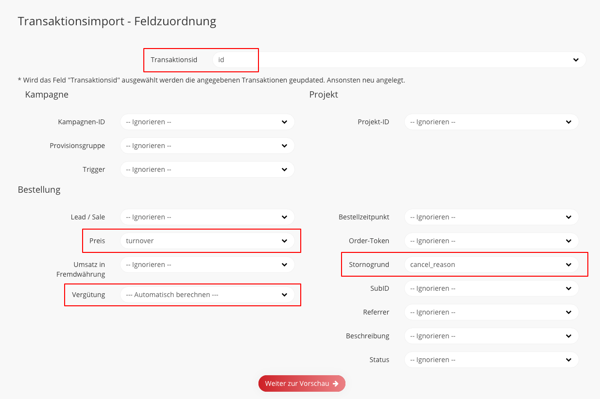Expand the Umsatz in Fremdwährung dropdown
The height and width of the screenshot is (399, 600).
click(x=207, y=265)
